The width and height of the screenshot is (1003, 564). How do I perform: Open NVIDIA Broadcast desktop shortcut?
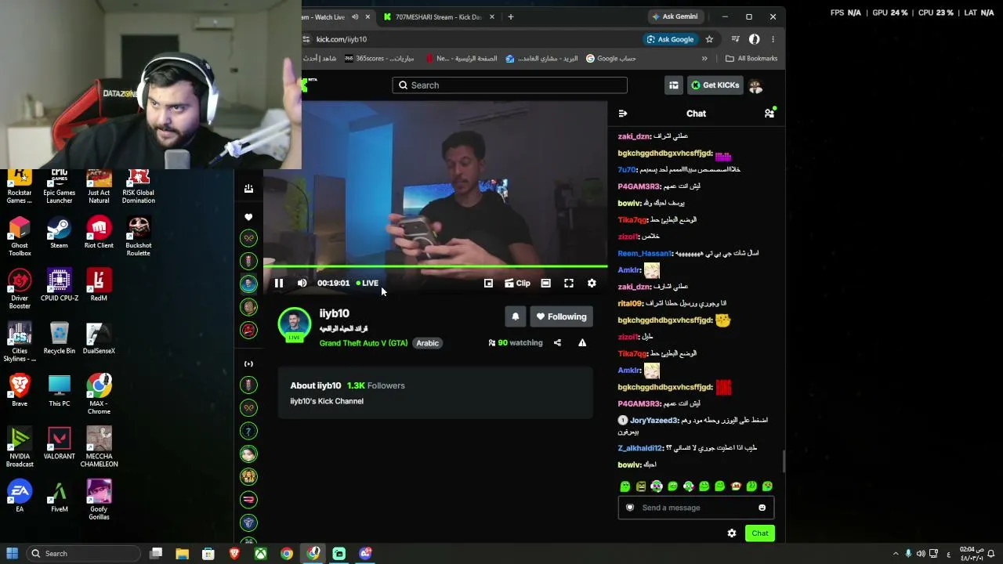pyautogui.click(x=20, y=448)
